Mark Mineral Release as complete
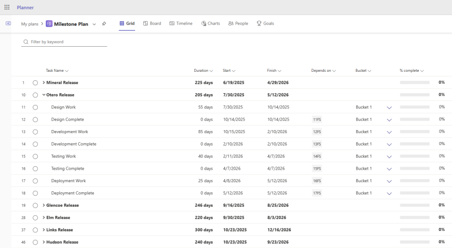This screenshot has width=452, height=248. tap(35, 83)
